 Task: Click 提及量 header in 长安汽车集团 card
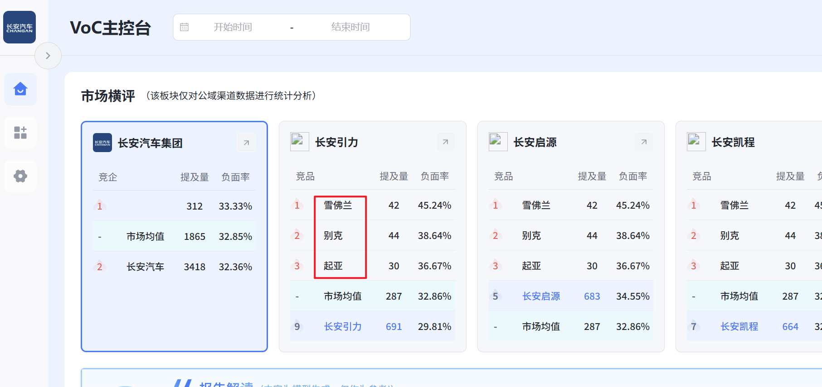tap(195, 177)
